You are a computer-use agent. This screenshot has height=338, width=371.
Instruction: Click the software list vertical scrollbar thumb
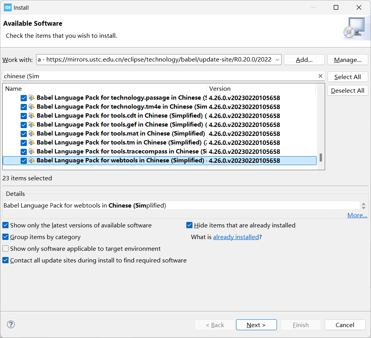[321, 157]
